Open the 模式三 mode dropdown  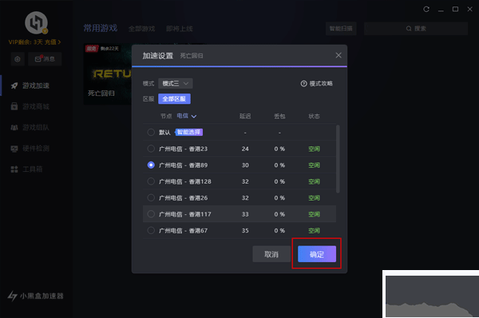(176, 83)
